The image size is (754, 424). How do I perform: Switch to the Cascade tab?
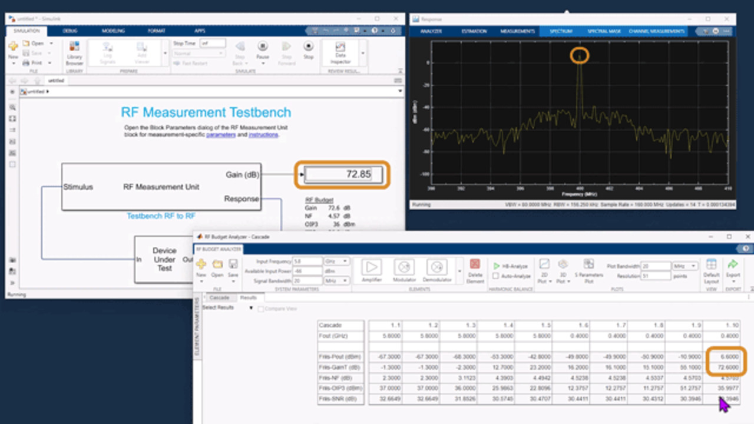(219, 298)
